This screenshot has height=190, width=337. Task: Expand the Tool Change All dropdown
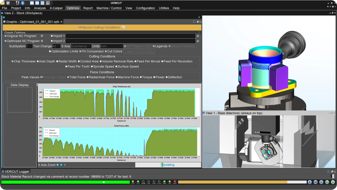[x=56, y=46]
